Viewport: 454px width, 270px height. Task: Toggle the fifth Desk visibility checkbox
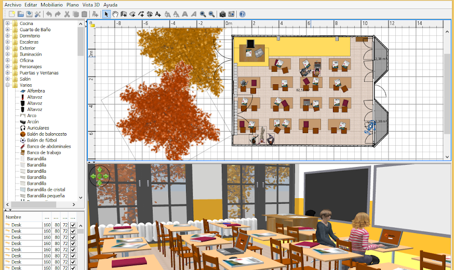(73, 250)
